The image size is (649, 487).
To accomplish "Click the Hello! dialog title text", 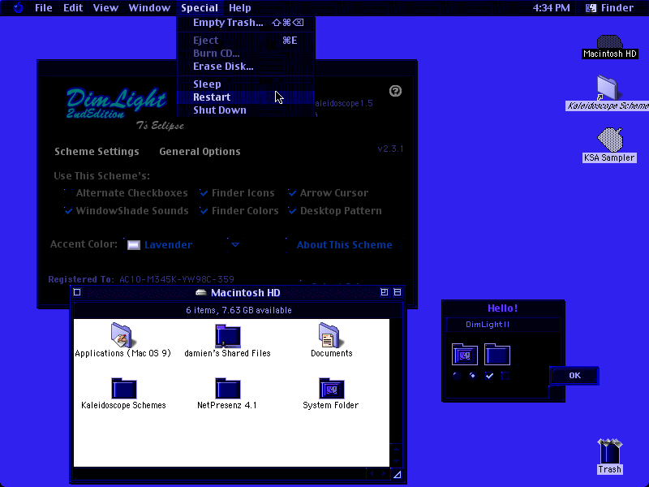I will click(x=502, y=308).
